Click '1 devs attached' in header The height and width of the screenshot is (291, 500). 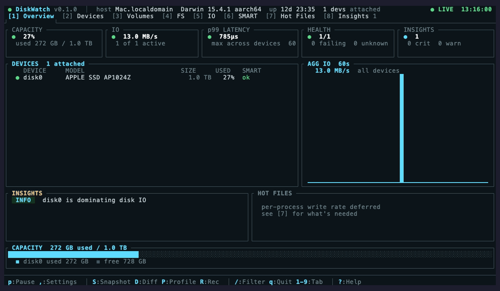(352, 9)
